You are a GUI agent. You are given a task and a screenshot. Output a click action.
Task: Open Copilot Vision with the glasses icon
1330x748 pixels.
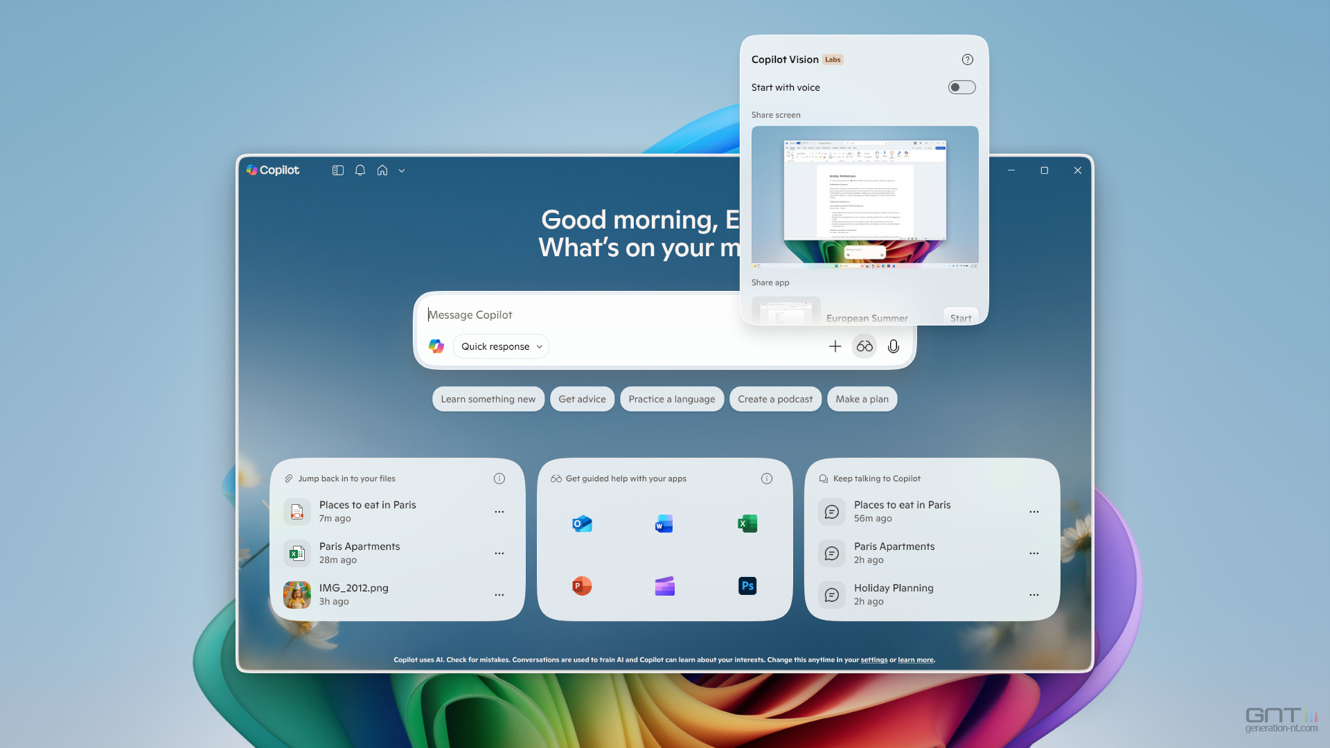[864, 346]
